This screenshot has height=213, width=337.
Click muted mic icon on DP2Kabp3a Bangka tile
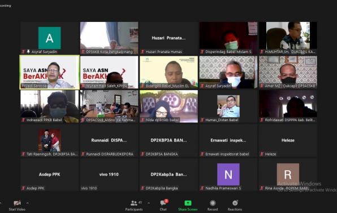(x=142, y=188)
